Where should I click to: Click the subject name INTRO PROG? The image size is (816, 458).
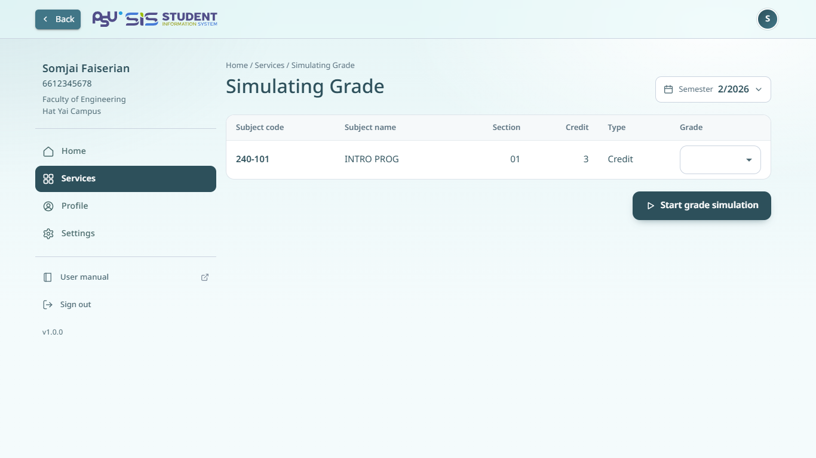[x=372, y=159]
